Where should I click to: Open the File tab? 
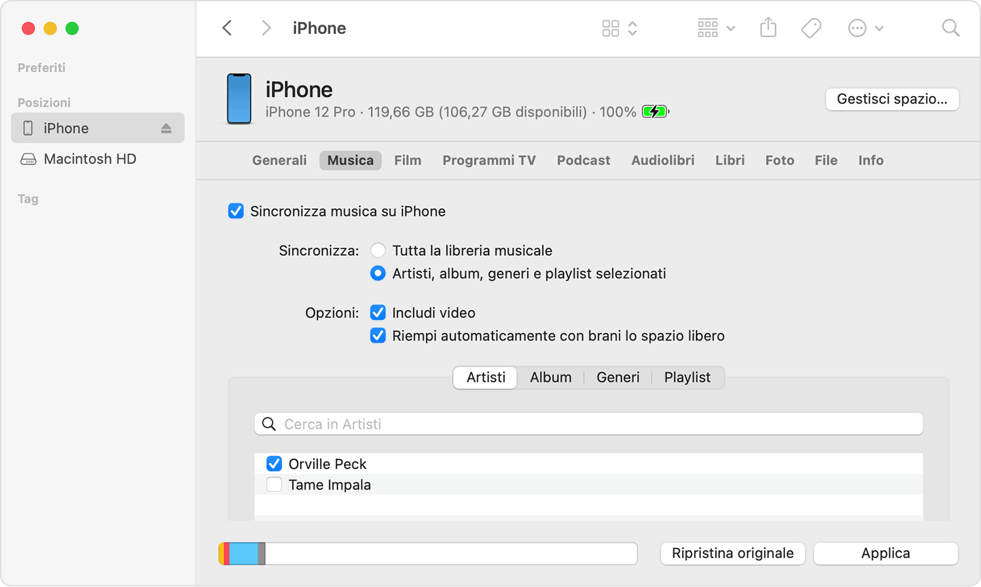(x=826, y=160)
